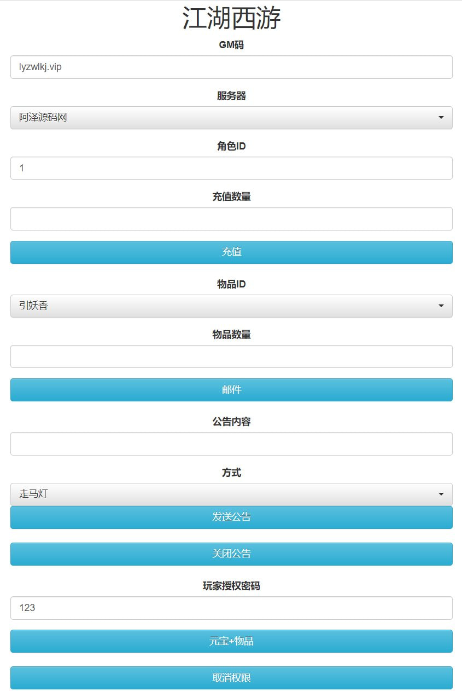Click the 玩家授权密码 label text
The width and height of the screenshot is (462, 691).
tap(231, 586)
